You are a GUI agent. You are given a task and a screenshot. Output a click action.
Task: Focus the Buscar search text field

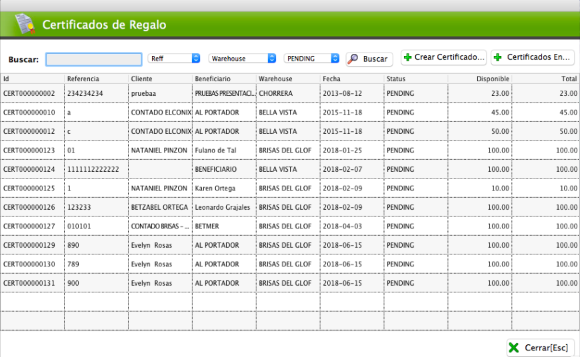pyautogui.click(x=93, y=59)
